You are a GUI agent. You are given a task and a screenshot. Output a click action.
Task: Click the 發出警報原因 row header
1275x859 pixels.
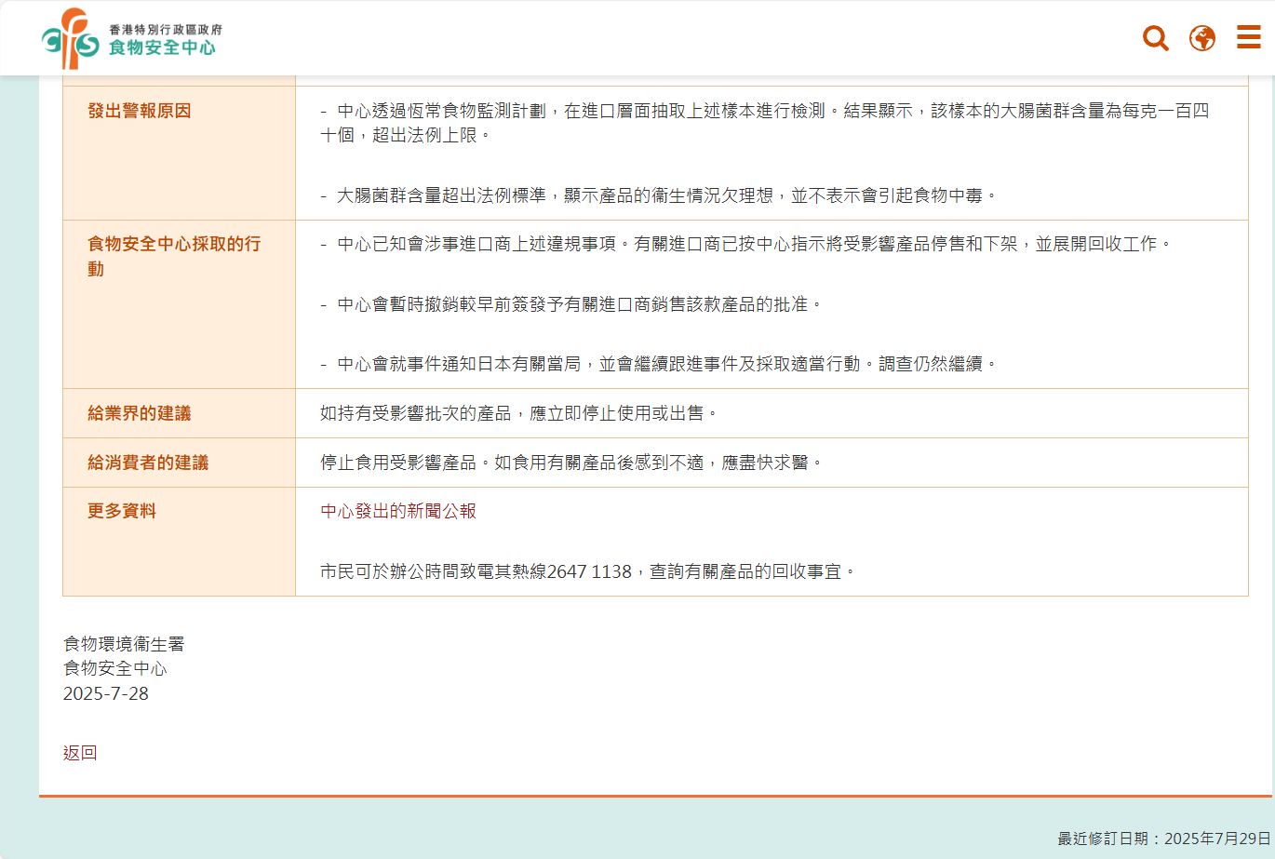[x=140, y=111]
